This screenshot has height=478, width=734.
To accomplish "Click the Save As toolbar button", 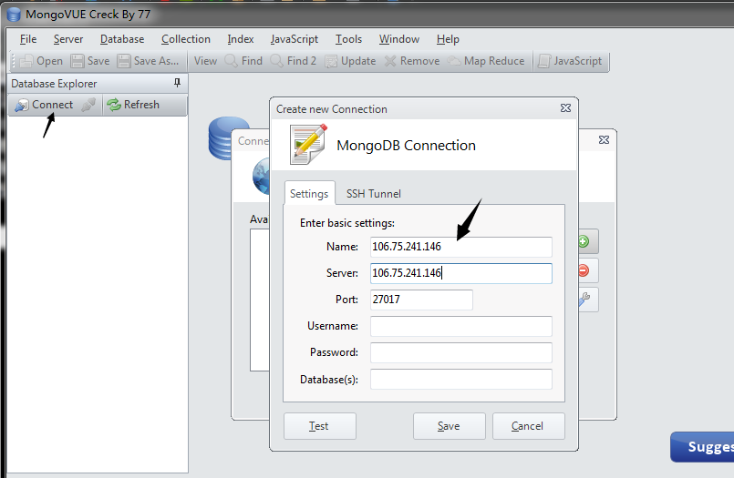I will (149, 61).
